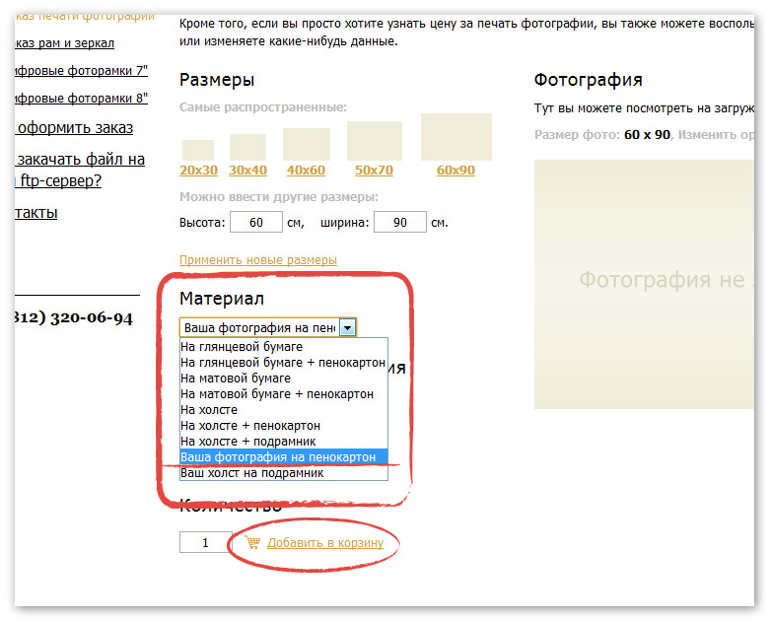Select На глянцевой бумаге + пенокартон option

(x=284, y=362)
